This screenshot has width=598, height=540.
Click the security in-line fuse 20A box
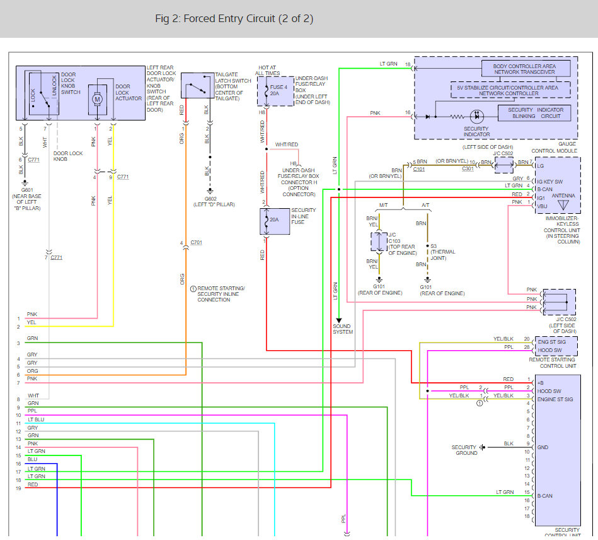pyautogui.click(x=275, y=221)
